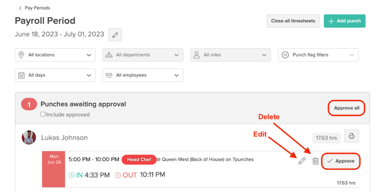The height and width of the screenshot is (192, 385).
Task: Expand the Punch flag filters dropdown
Action: (x=318, y=55)
